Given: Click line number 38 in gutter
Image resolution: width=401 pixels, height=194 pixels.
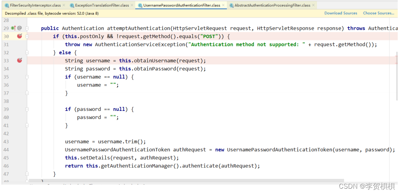Looking at the screenshot, I should tap(6, 101).
